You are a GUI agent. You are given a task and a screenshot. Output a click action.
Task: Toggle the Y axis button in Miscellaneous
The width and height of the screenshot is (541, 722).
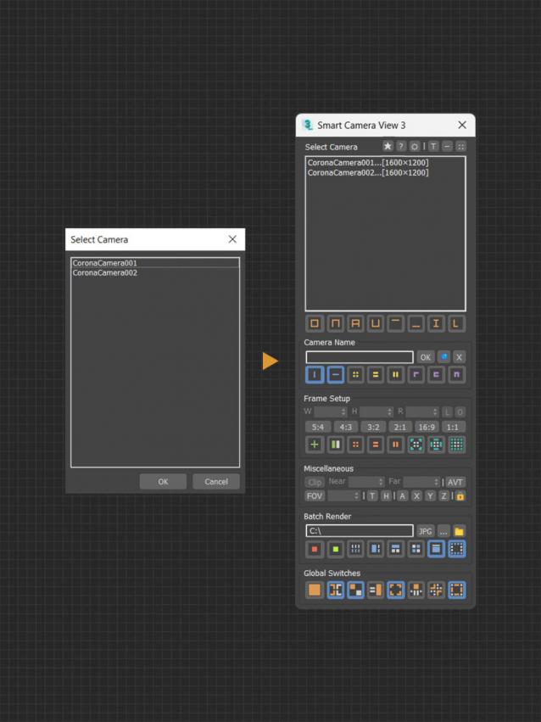click(430, 496)
